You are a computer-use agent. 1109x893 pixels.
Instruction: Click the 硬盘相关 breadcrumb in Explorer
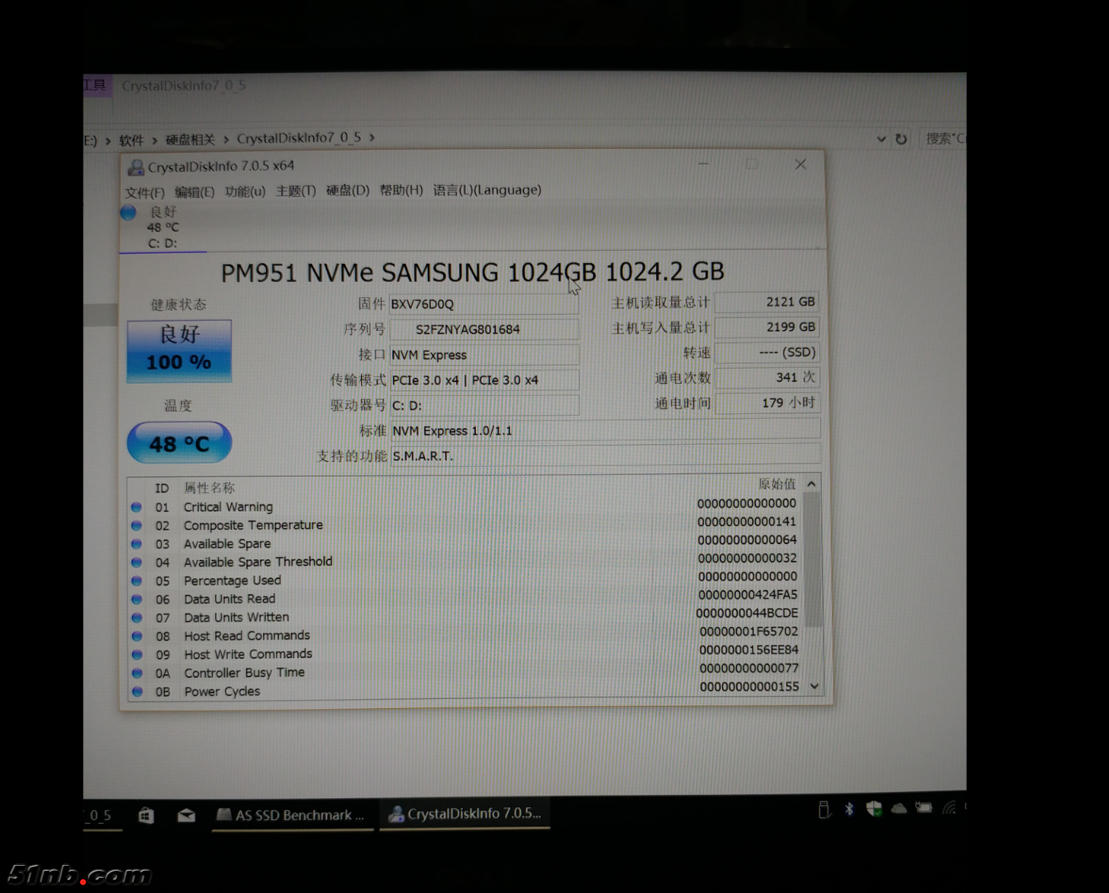point(190,140)
